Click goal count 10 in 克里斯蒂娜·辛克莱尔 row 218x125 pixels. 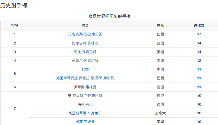click(x=199, y=113)
